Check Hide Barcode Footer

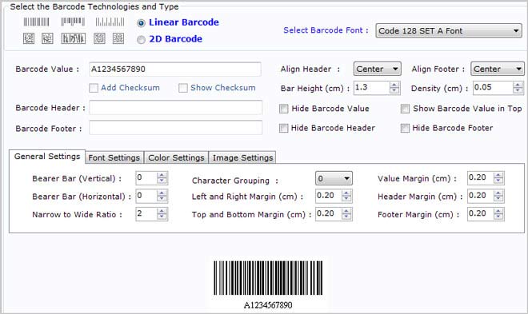[405, 128]
